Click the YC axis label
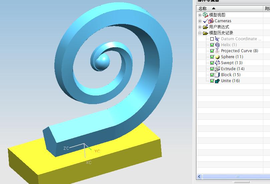Viewport: 270px width, 184px height. [97, 151]
